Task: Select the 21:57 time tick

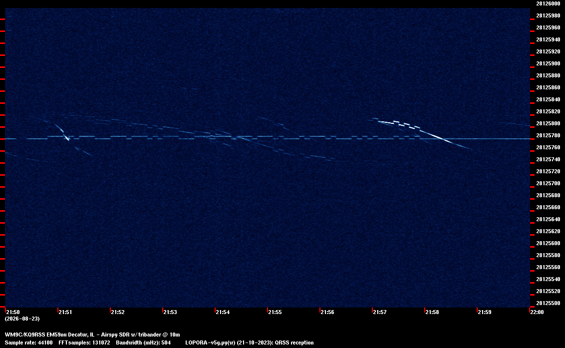Action: (x=380, y=312)
